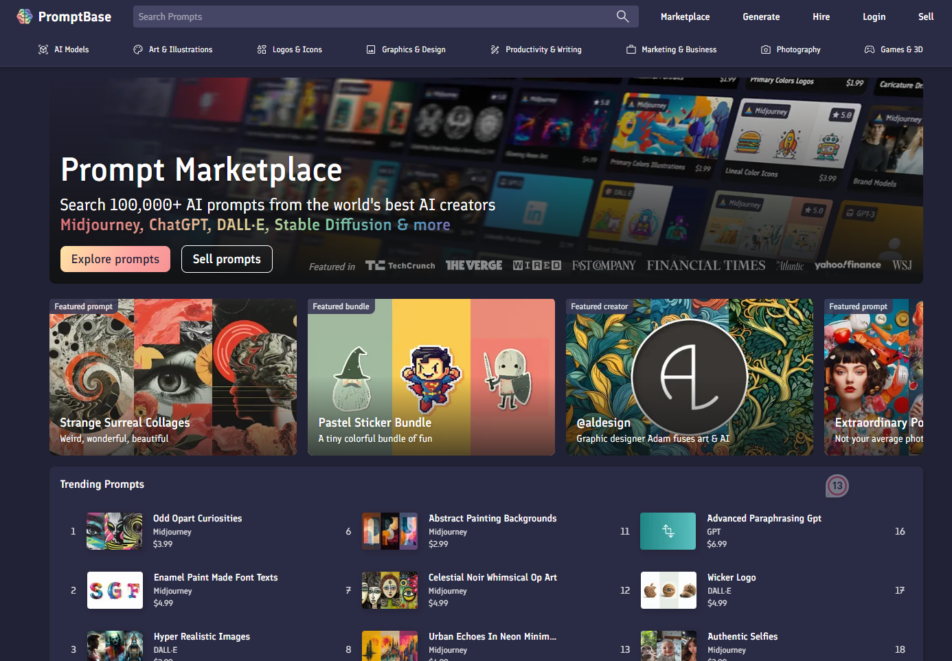
Task: Click the Odd Opart Curiosities title
Action: coord(198,518)
